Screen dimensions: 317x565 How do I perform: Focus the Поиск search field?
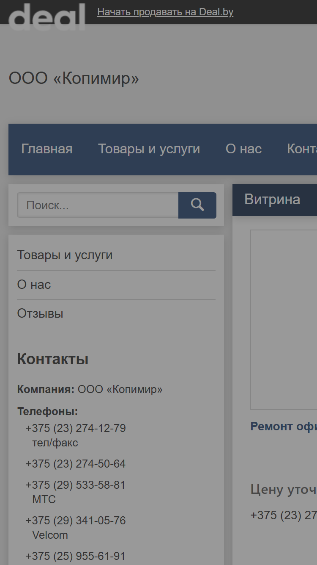pos(98,205)
